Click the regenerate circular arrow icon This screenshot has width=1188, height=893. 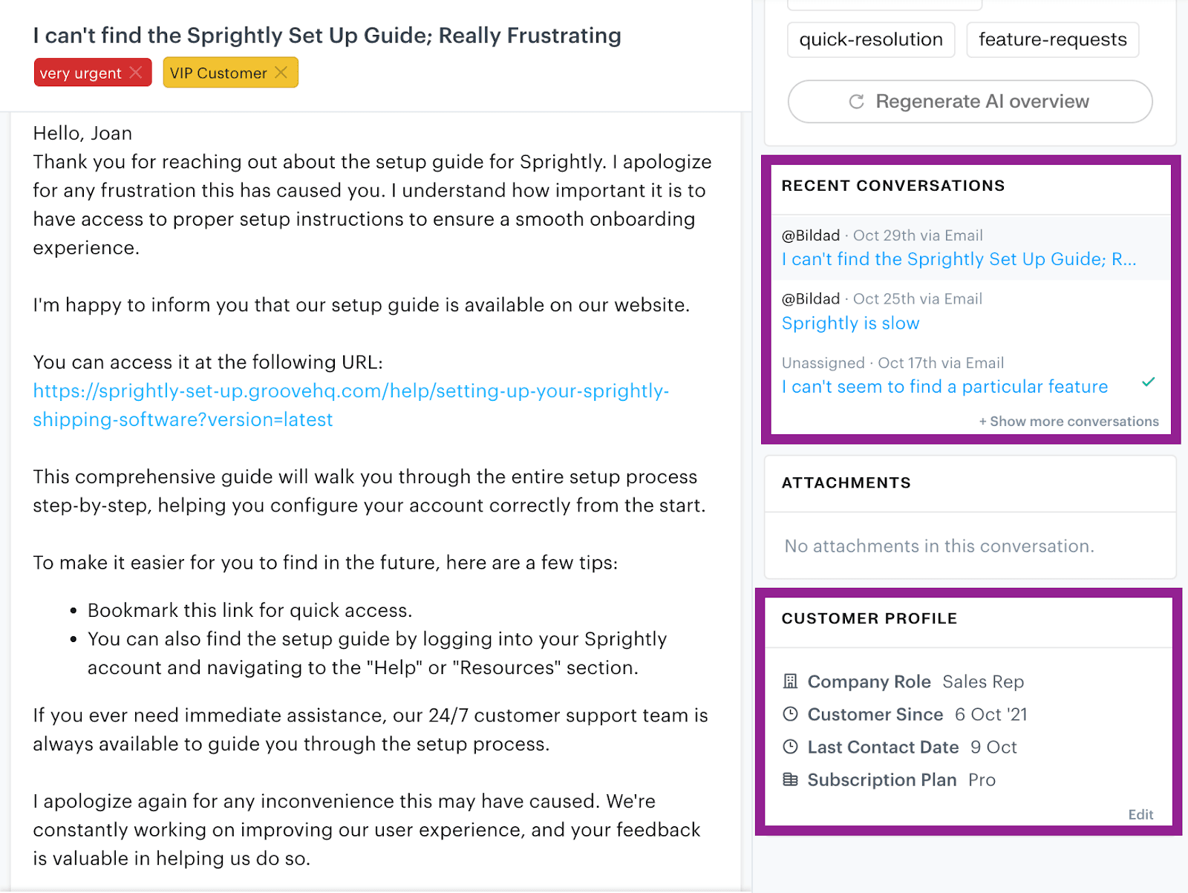click(856, 102)
